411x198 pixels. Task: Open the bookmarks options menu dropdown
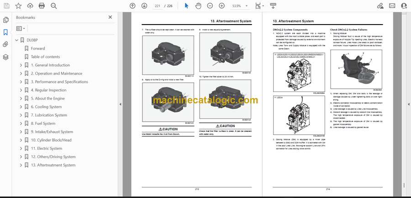coord(21,29)
